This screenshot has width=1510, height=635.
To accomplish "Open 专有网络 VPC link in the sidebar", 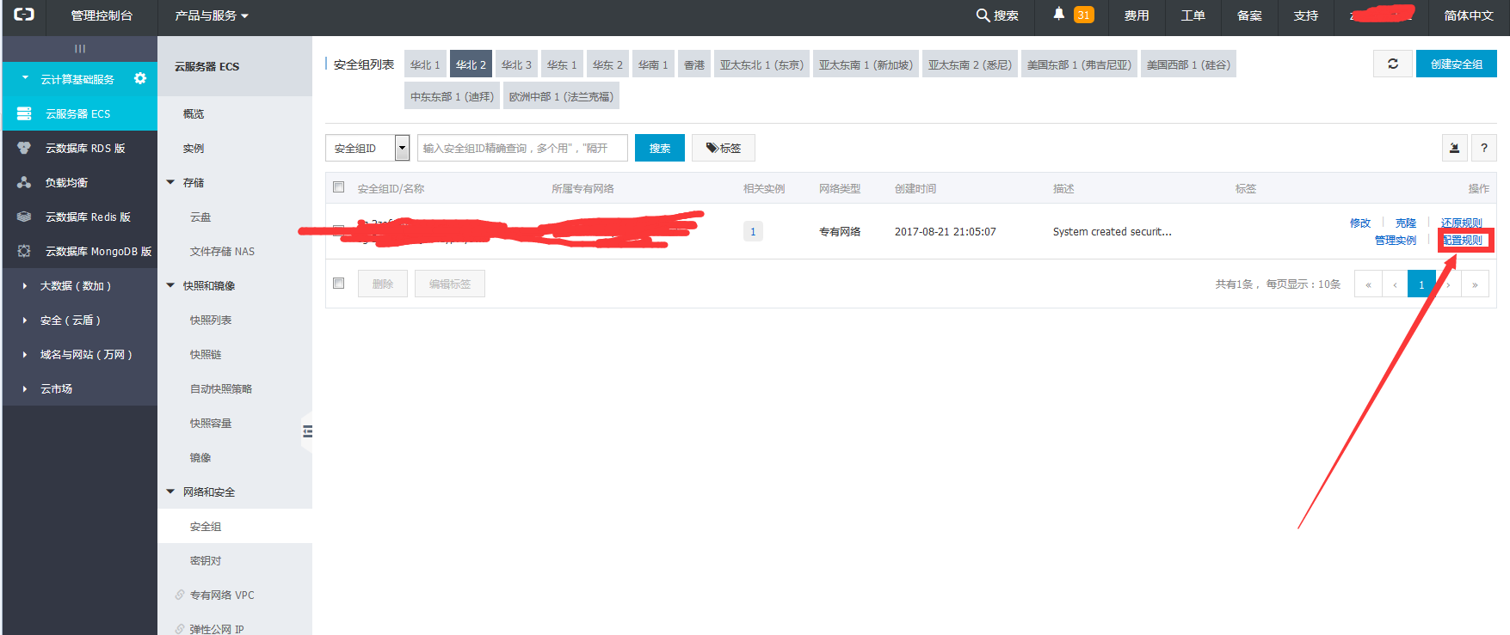I will pos(222,595).
